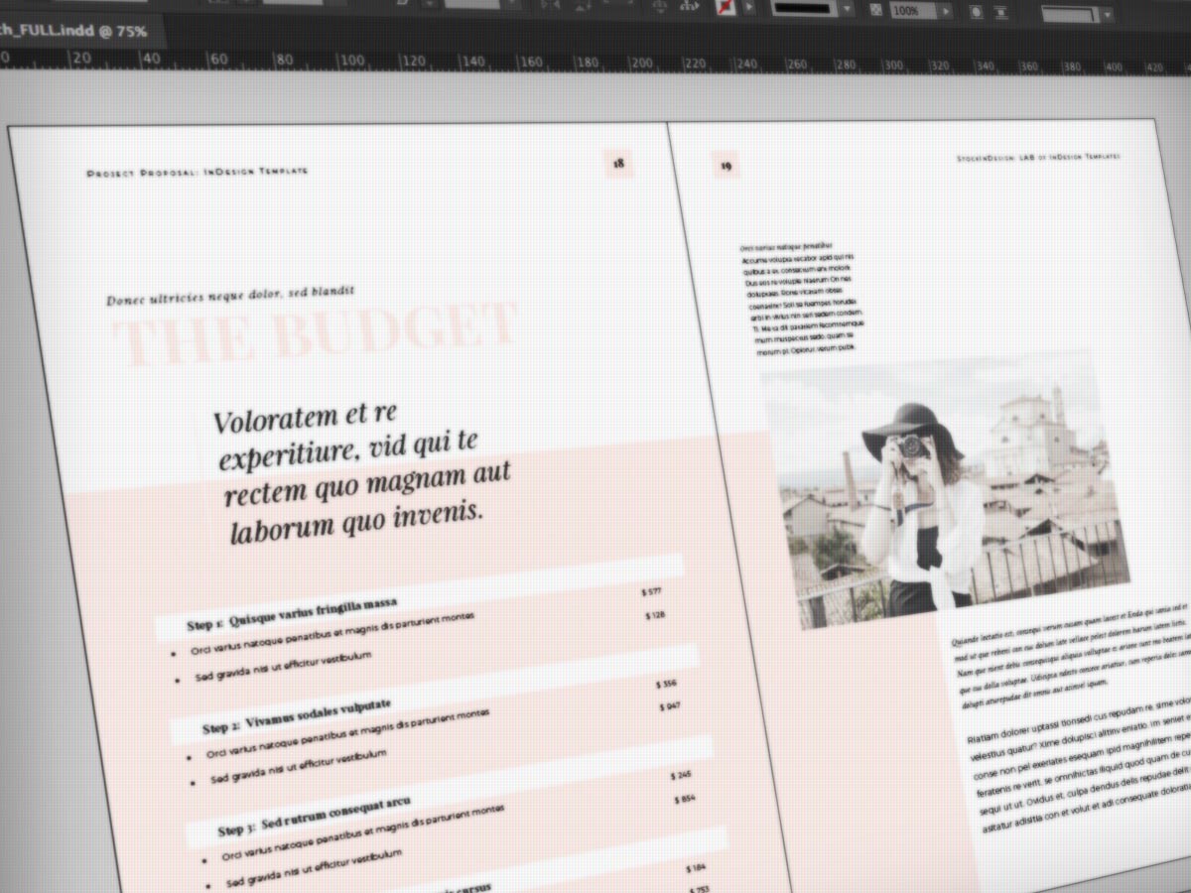Screen dimensions: 1191x893
Task: Select the photo of woman with camera
Action: 947,490
